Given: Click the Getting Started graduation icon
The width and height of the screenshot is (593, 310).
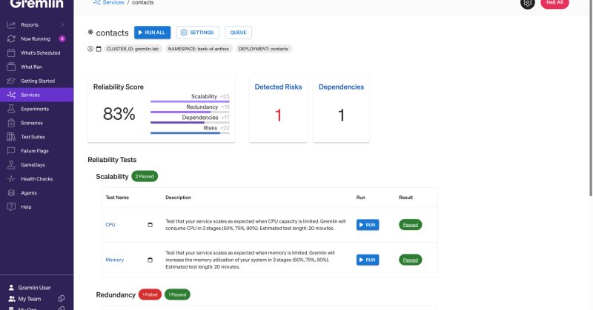Looking at the screenshot, I should point(11,81).
